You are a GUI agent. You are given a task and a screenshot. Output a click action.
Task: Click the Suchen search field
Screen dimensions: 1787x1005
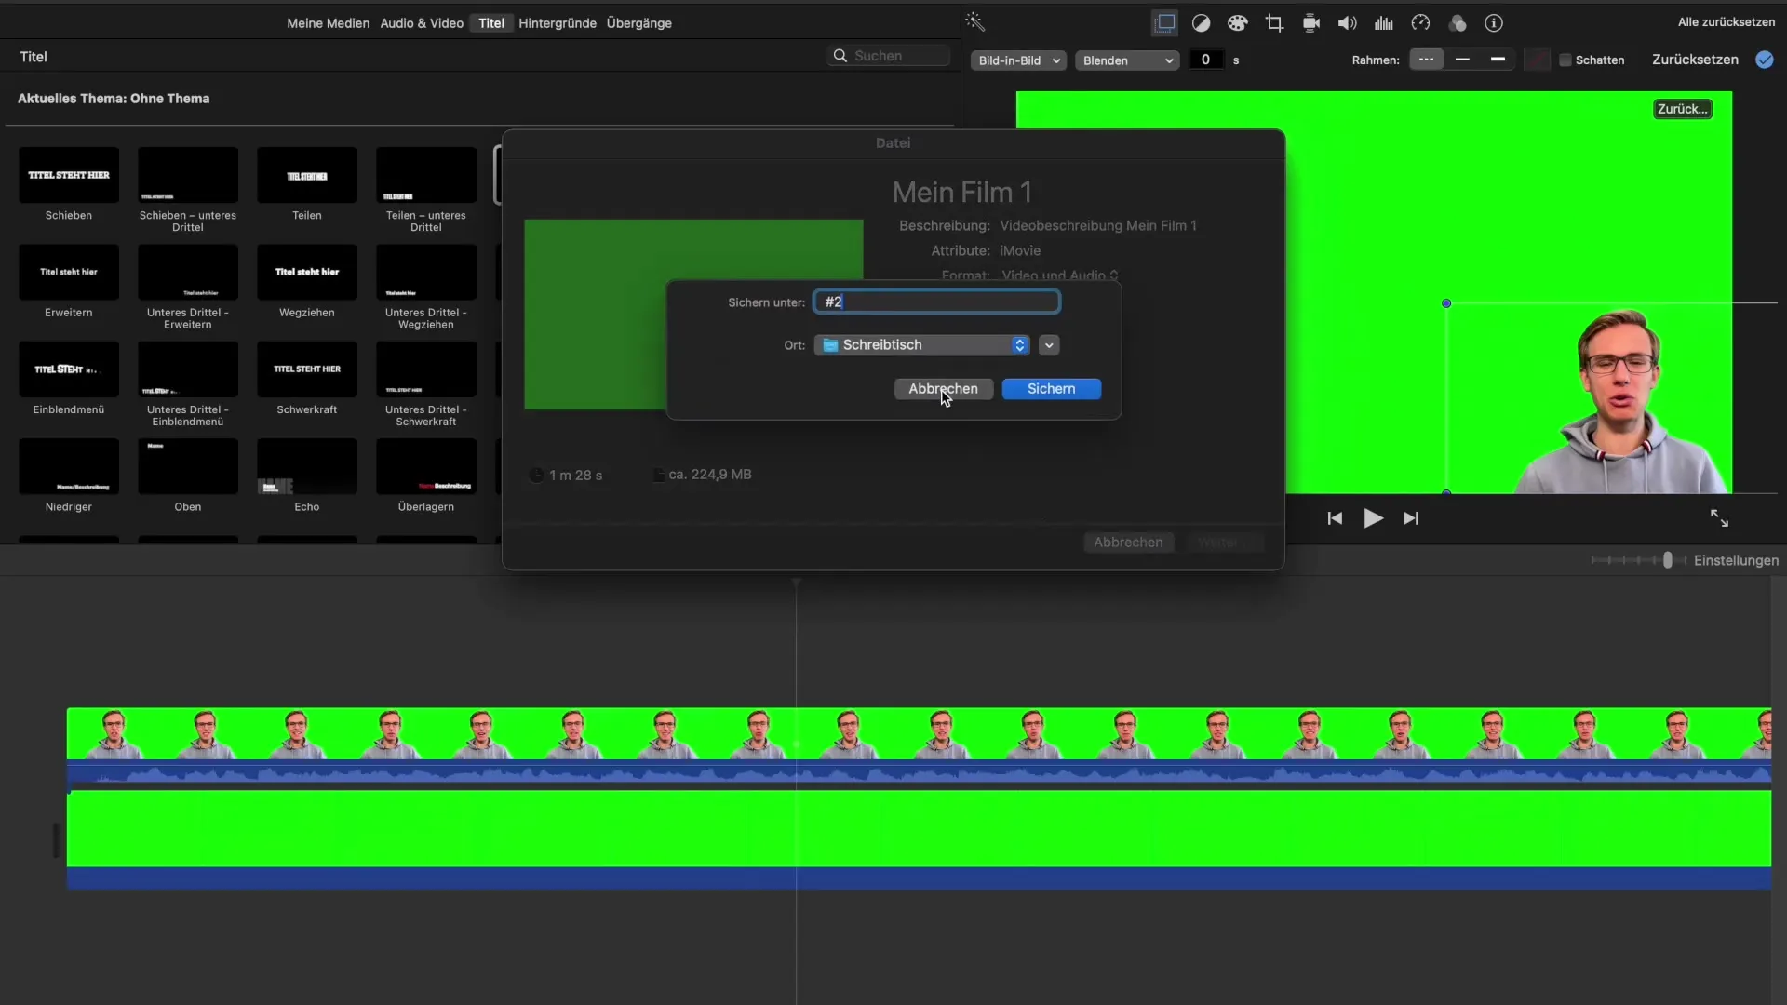pos(889,56)
